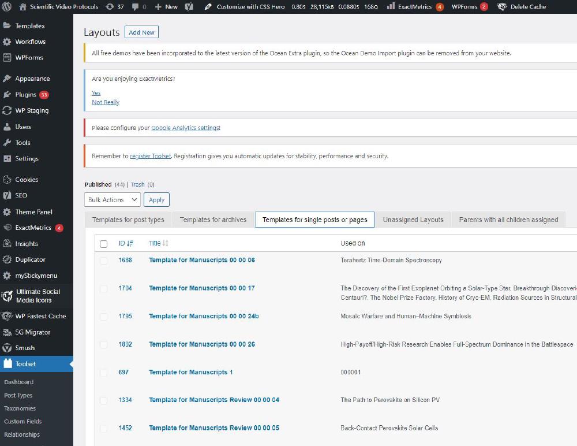Select Templates for single posts or pages tab
This screenshot has height=446, width=577.
[x=314, y=220]
